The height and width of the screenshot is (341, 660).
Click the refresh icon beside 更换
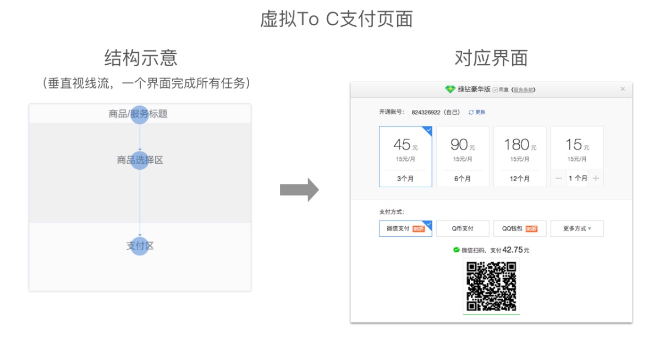[x=471, y=112]
